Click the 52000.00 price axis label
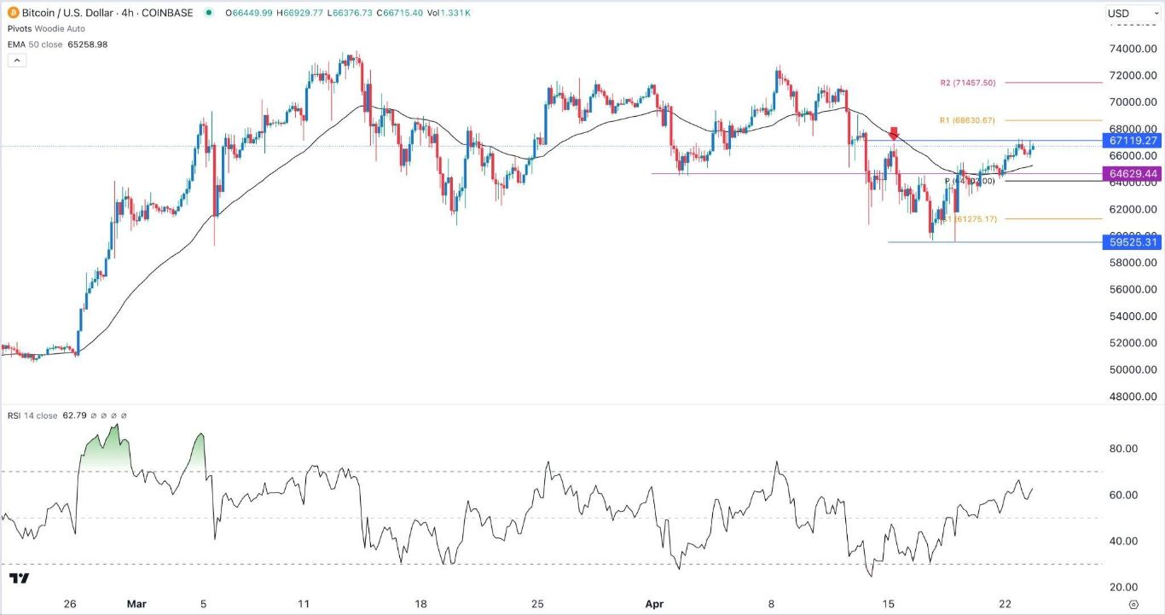Screen dimensions: 1165x615 point(1133,343)
